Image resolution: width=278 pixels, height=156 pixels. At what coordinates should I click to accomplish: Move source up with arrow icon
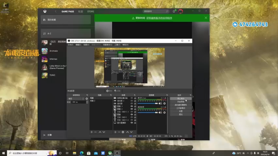coord(128,132)
